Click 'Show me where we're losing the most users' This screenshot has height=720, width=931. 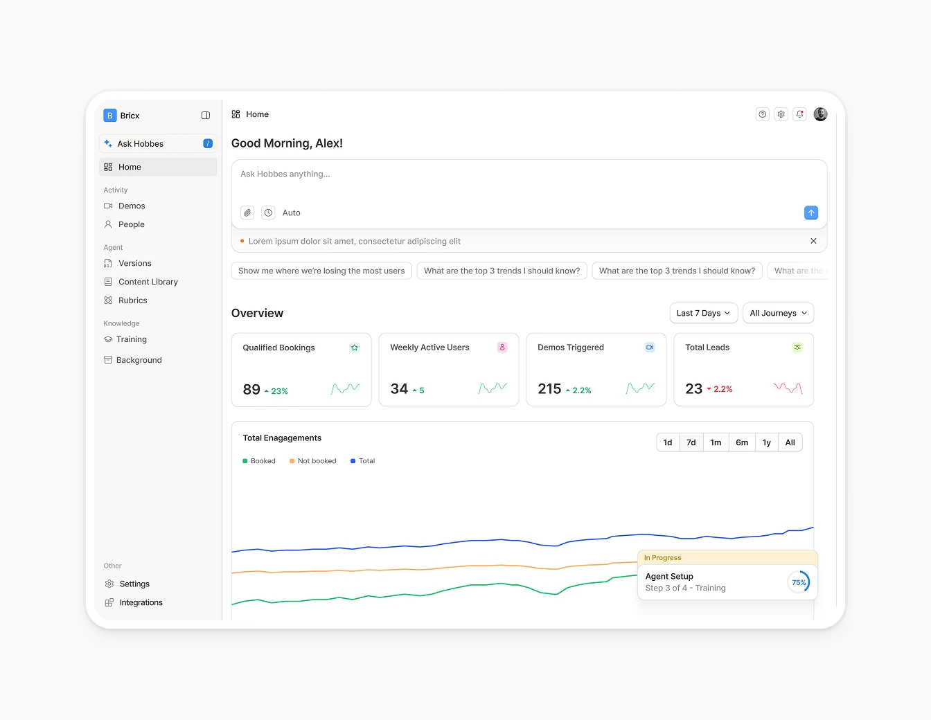click(321, 271)
